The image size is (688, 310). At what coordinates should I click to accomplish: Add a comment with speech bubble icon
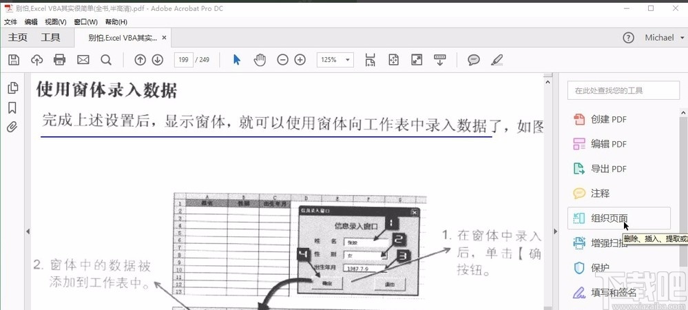click(473, 60)
